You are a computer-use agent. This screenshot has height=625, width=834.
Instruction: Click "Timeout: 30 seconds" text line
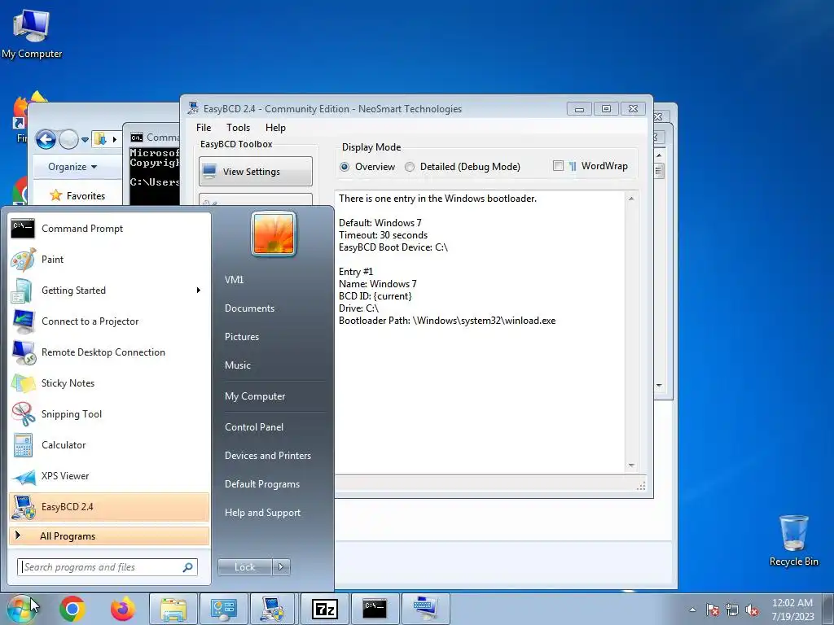(383, 235)
